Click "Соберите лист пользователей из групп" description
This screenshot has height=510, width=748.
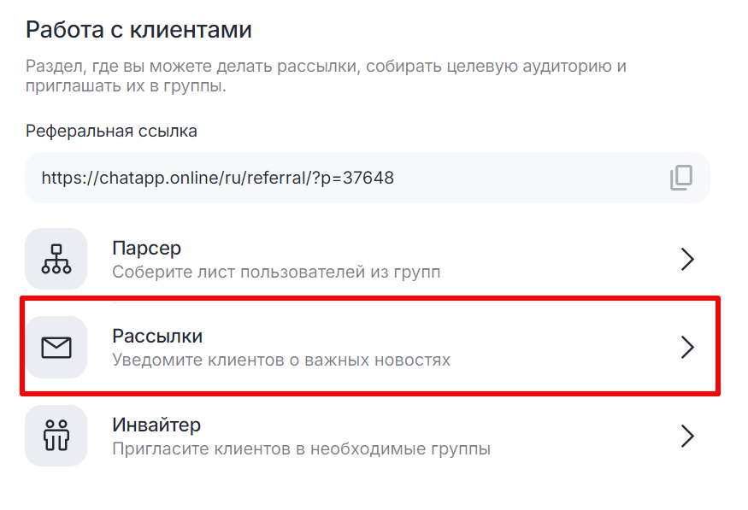[277, 273]
